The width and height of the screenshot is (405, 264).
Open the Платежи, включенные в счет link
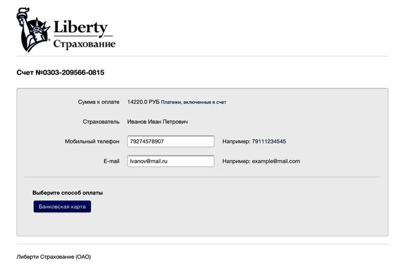click(193, 102)
